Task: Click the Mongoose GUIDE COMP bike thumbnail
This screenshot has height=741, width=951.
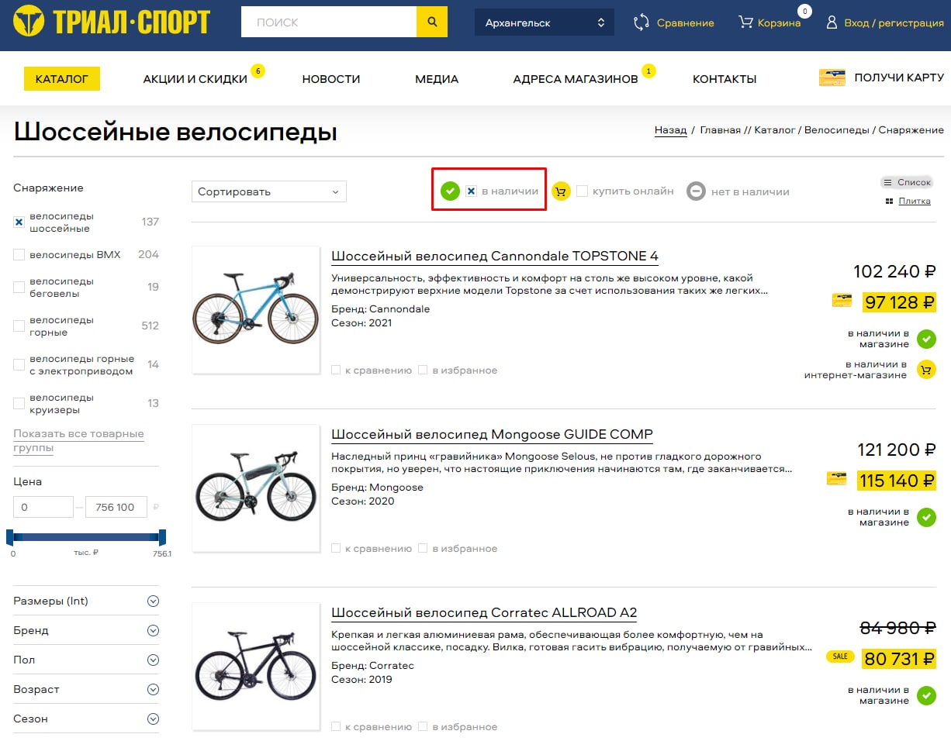Action: click(x=256, y=488)
